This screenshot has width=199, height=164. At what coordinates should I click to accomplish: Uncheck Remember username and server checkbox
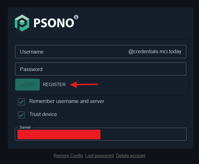pos(21,102)
